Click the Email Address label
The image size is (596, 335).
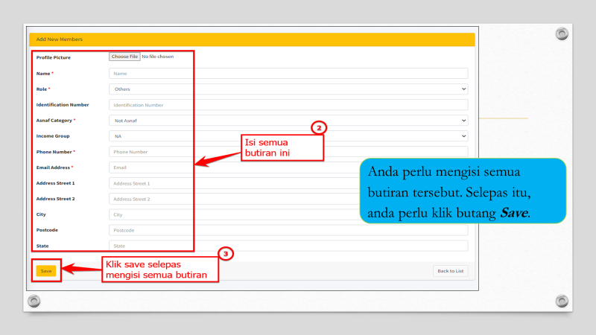tap(53, 167)
